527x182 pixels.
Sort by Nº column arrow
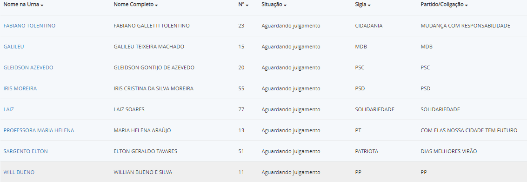pyautogui.click(x=247, y=6)
